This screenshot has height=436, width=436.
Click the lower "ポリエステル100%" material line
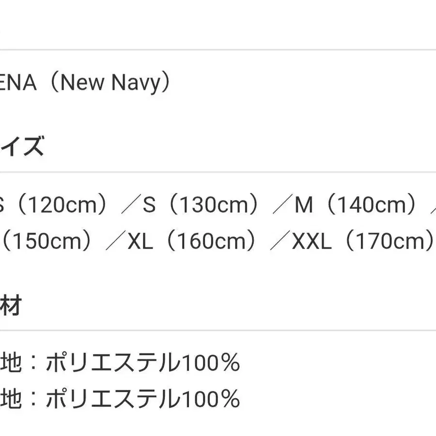point(143,399)
